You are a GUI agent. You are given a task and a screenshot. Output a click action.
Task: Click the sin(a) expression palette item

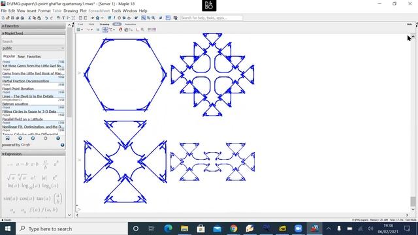coord(10,198)
